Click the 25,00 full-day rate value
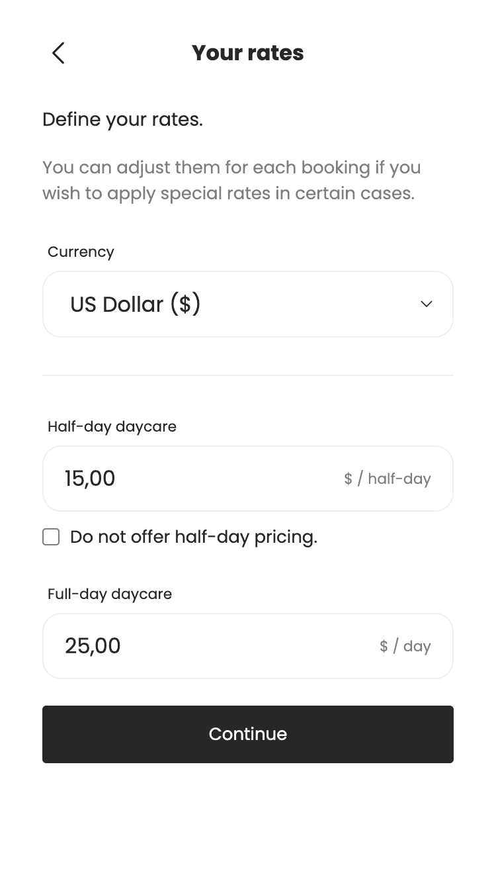Image resolution: width=496 pixels, height=883 pixels. coord(93,646)
